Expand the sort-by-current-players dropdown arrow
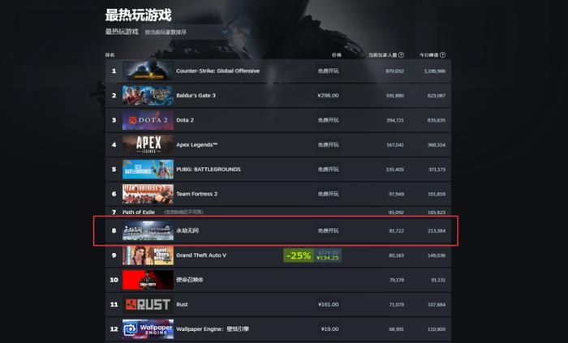568x343 pixels. [x=225, y=32]
